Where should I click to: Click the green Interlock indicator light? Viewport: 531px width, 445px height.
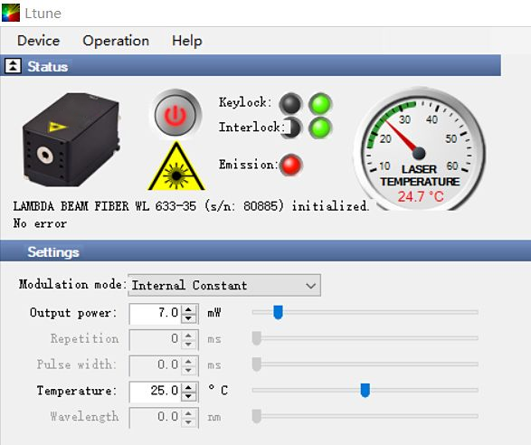pyautogui.click(x=320, y=128)
